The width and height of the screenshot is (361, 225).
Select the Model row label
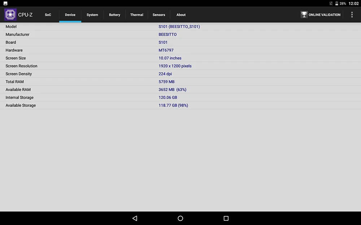pos(11,27)
